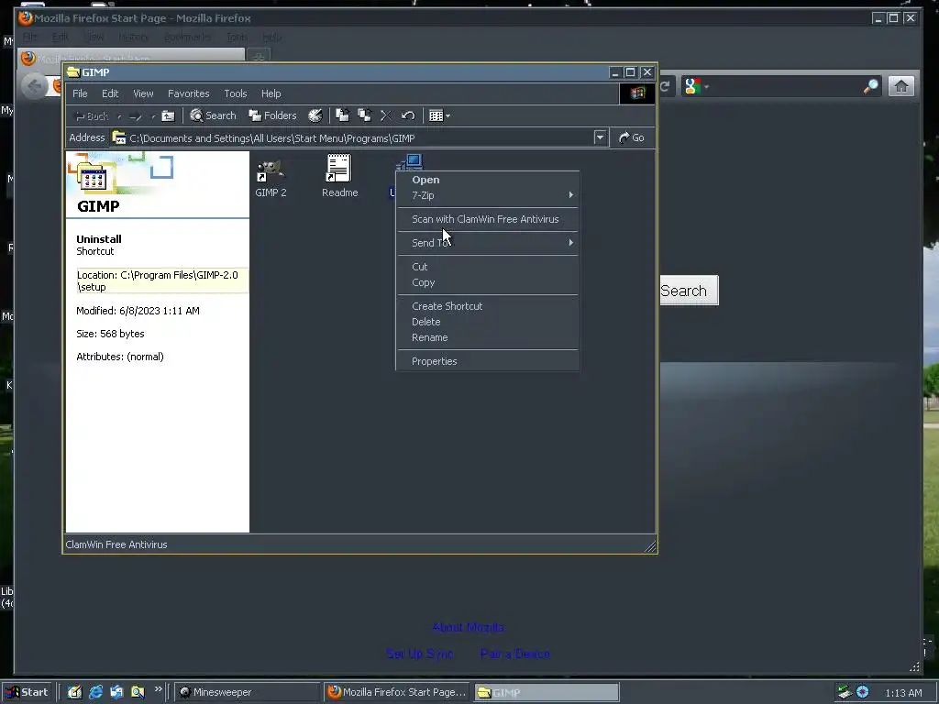Open the History toolbar icon

pos(315,115)
